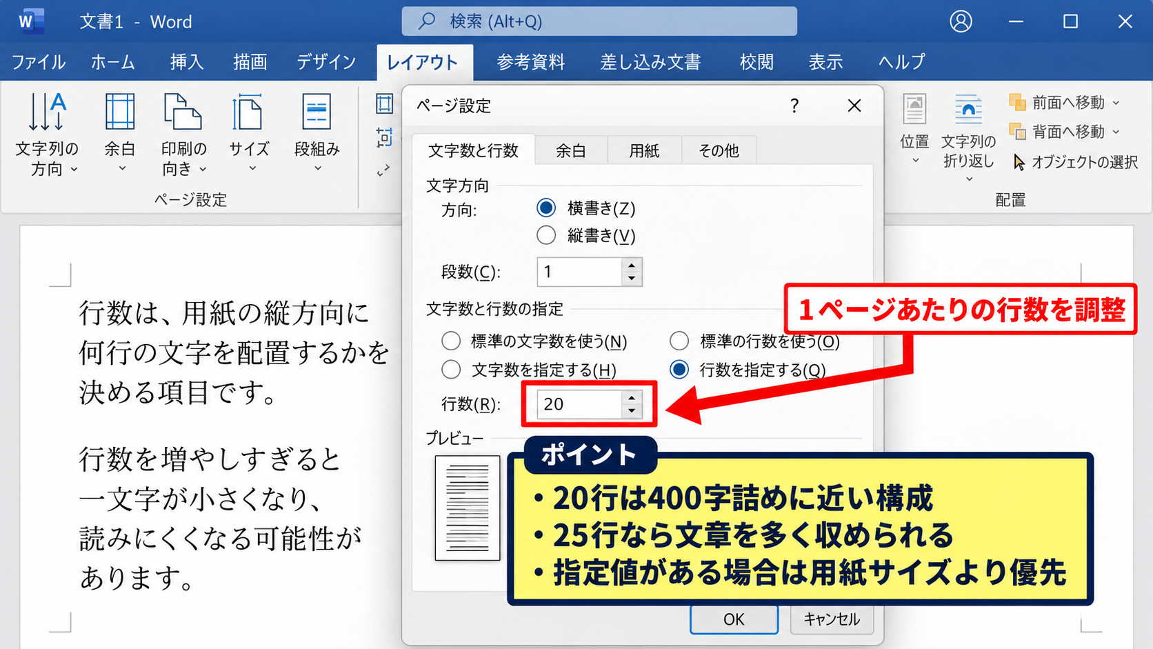Click the search magnifier icon

tap(427, 21)
